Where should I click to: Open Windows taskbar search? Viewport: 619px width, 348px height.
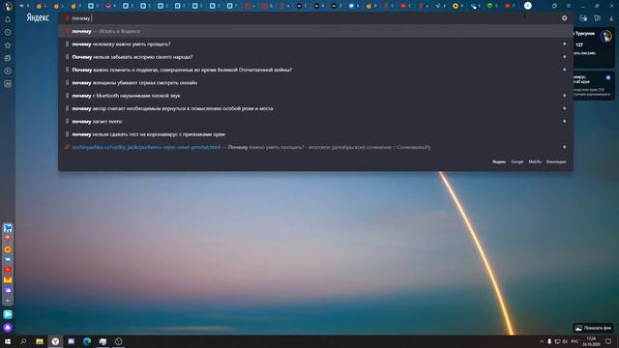pyautogui.click(x=23, y=341)
